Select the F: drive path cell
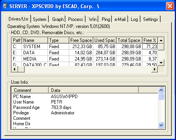This screenshot has height=140, width=176. (x=17, y=59)
